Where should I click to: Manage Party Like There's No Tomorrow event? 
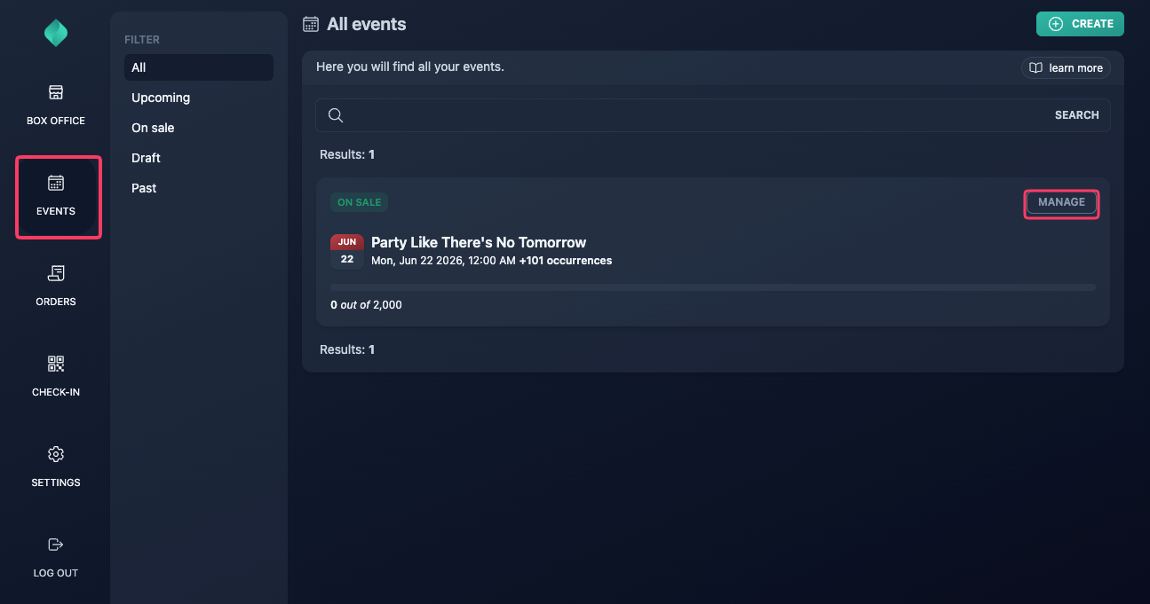(1061, 202)
